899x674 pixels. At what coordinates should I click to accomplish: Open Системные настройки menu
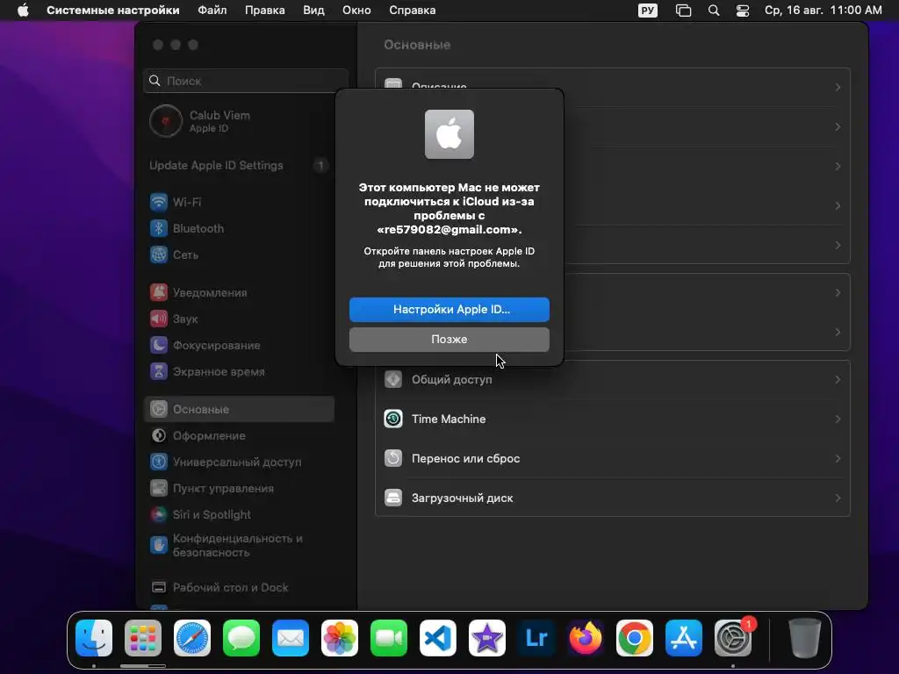click(x=113, y=11)
